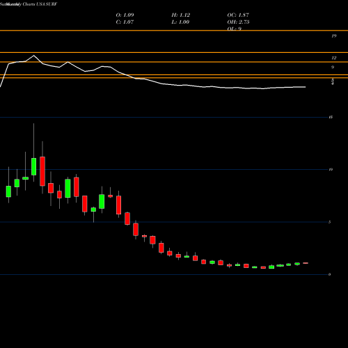
Task: Click the upper panel axis label 9
Action: 333,68
